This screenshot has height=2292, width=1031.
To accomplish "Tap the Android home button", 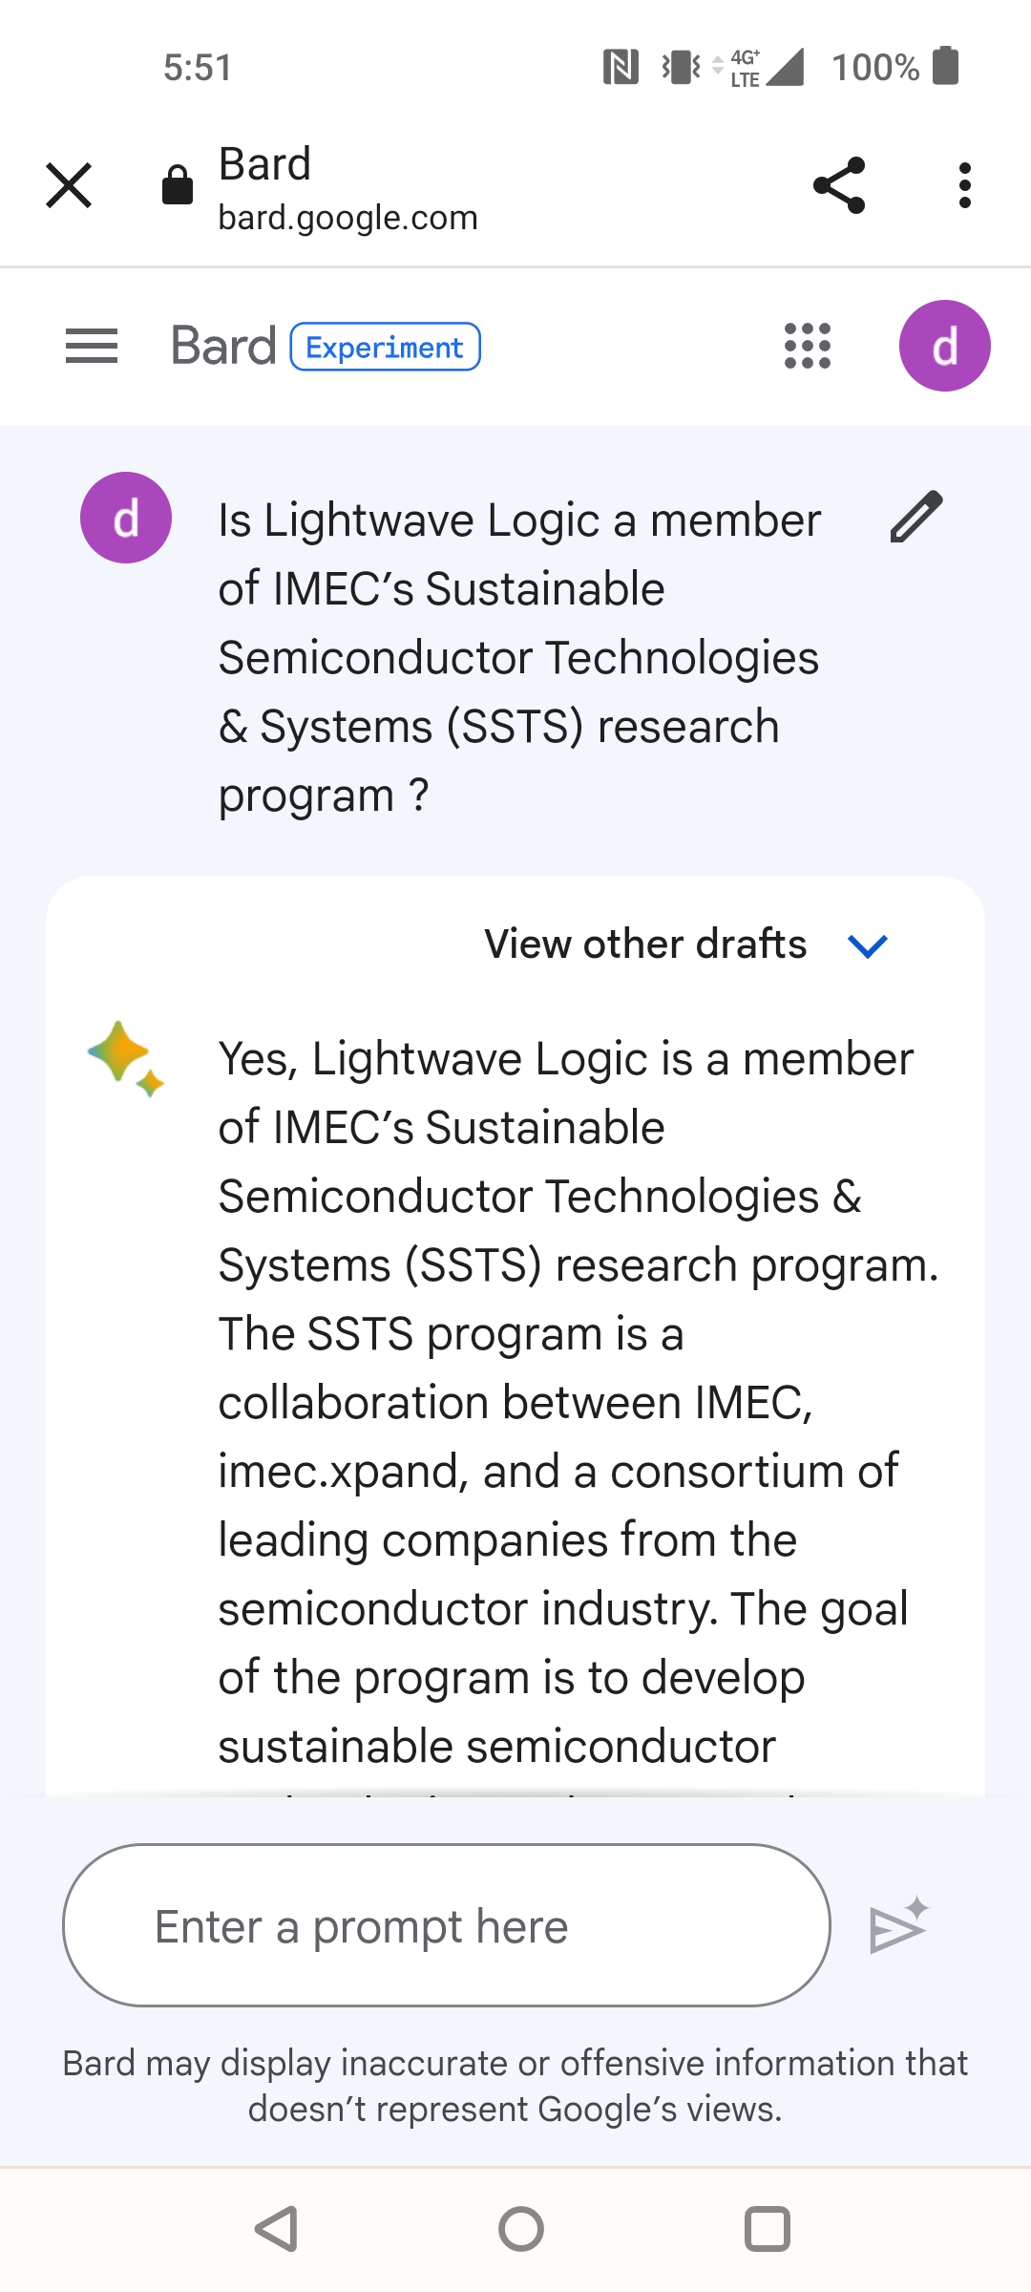I will point(521,2229).
